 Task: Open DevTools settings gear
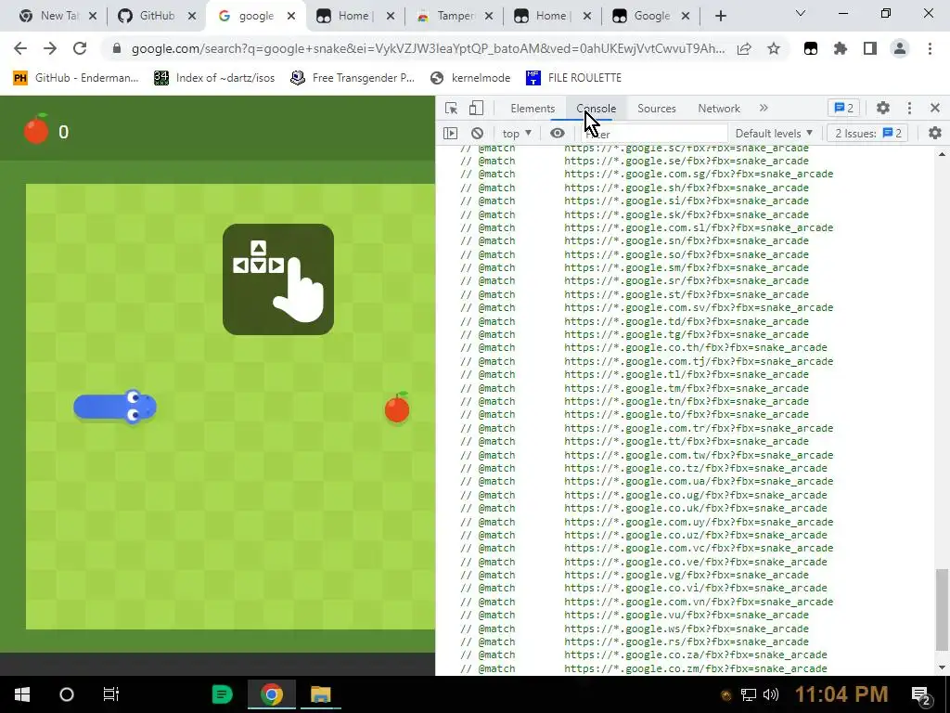pos(883,108)
